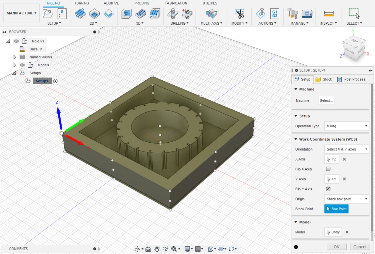The width and height of the screenshot is (375, 254).
Task: Click the Drilling tool icon
Action: (x=173, y=14)
